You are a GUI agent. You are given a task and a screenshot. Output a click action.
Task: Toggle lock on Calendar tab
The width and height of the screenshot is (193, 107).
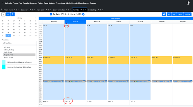[x=83, y=10]
